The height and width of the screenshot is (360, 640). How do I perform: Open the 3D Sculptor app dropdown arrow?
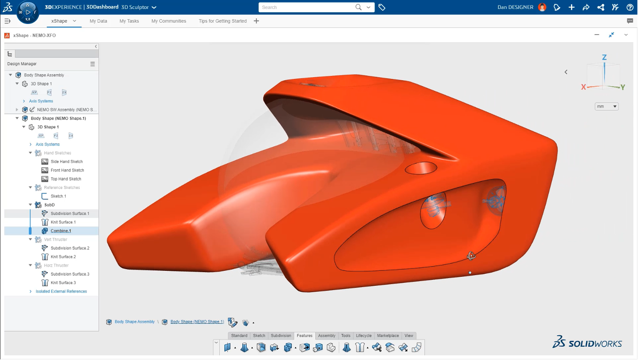pyautogui.click(x=154, y=7)
